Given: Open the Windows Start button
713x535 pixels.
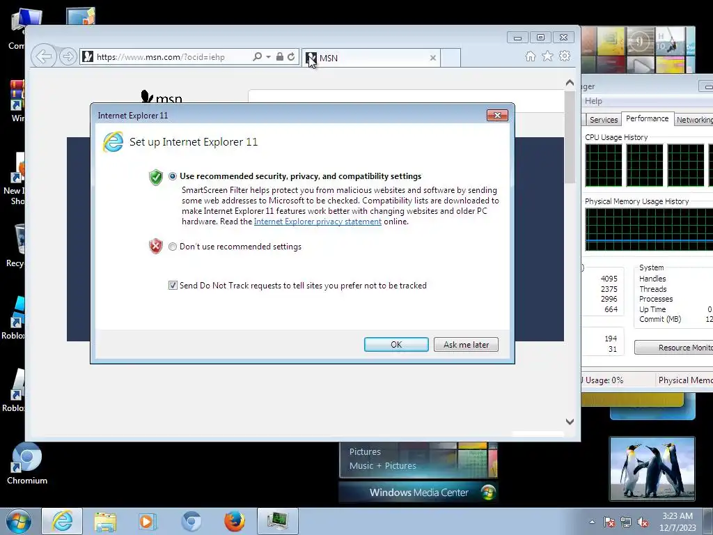Looking at the screenshot, I should (x=18, y=521).
